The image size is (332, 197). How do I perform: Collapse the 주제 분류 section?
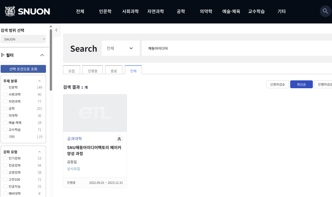click(x=40, y=81)
